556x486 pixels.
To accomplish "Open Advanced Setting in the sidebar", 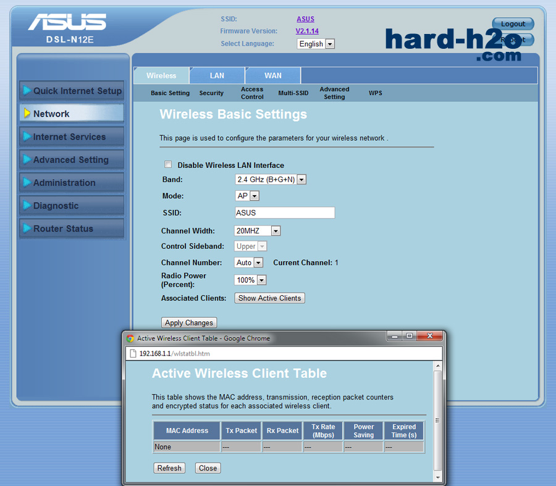I will tap(72, 159).
